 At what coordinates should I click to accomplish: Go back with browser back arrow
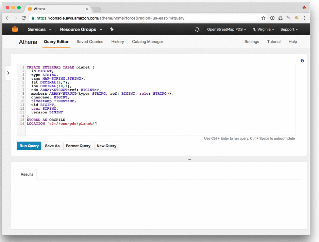coord(7,18)
